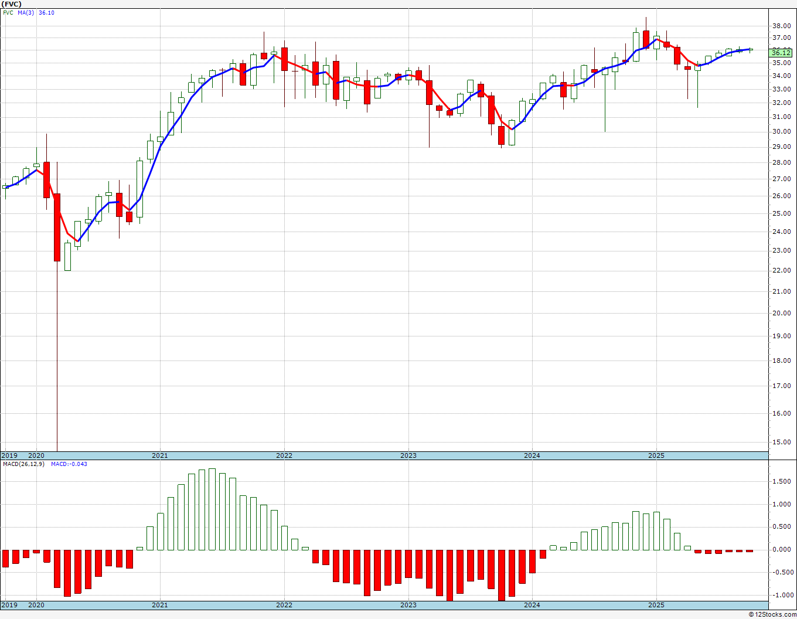Click the 30.00 price axis label
797x619 pixels.
781,131
